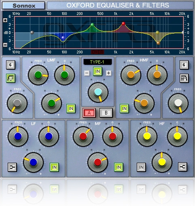Click the HMF Q orange knob

click(x=157, y=75)
